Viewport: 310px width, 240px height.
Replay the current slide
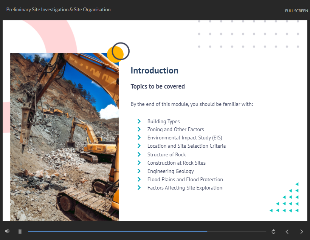(x=274, y=231)
